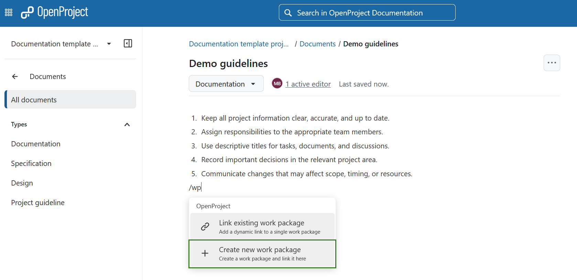The width and height of the screenshot is (577, 280).
Task: Open the three-dots more actions menu
Action: tap(552, 63)
